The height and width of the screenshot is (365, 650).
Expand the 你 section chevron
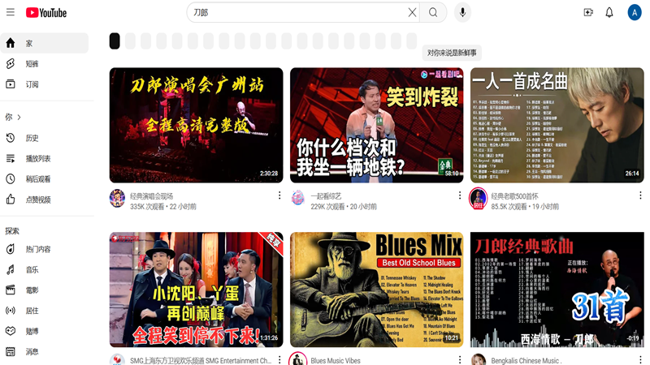19,118
